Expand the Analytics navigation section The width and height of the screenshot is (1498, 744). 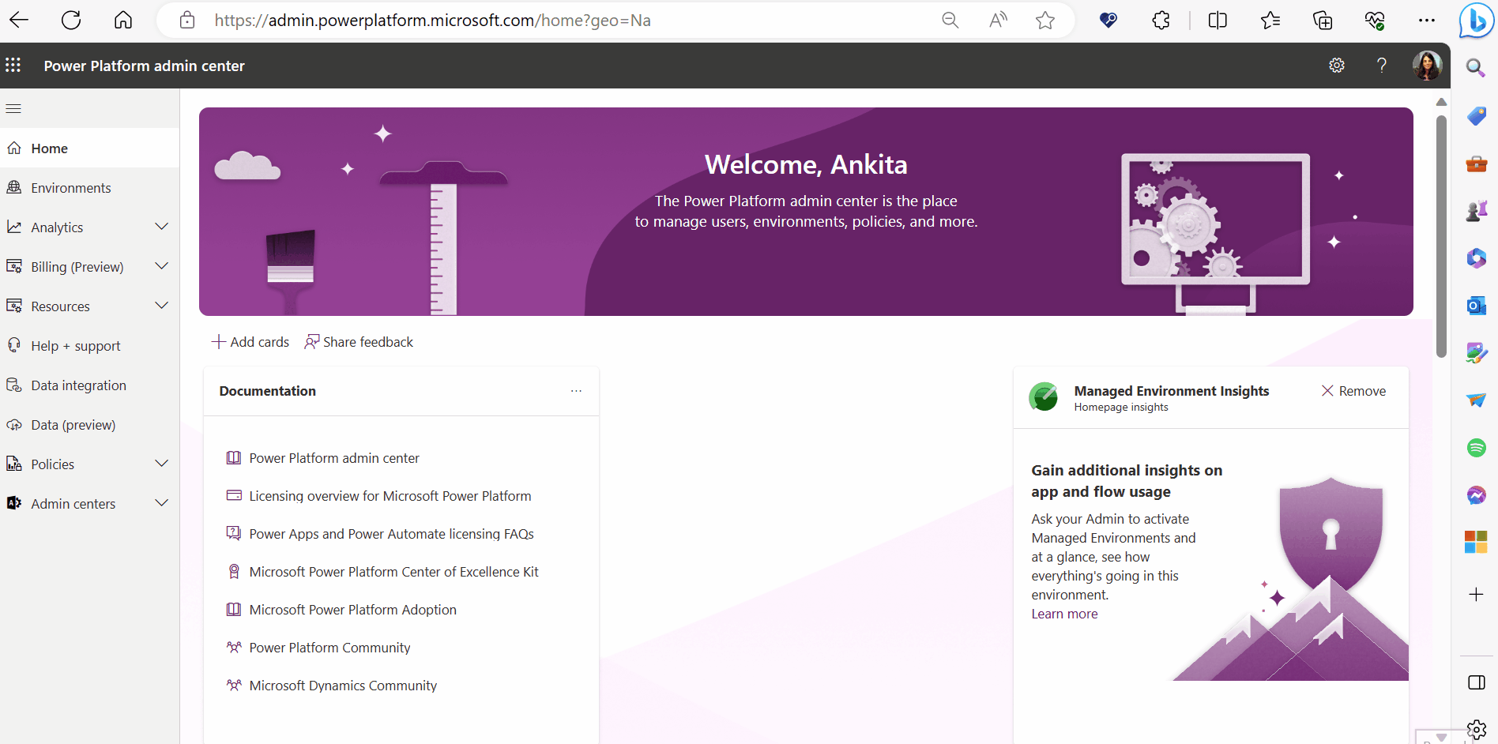(162, 227)
